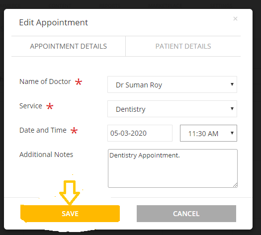Click the dimmed Settings menu behind dialog
Screen dimensions: 261x235
[221, 5]
